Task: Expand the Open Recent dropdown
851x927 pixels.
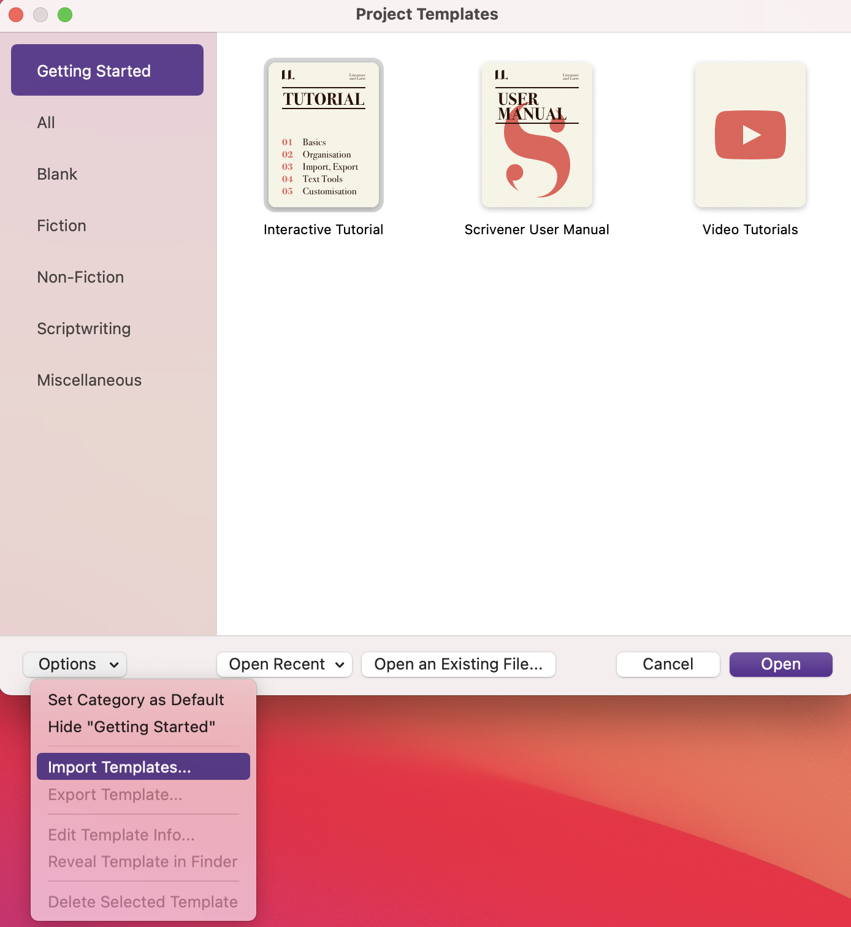Action: (x=284, y=665)
